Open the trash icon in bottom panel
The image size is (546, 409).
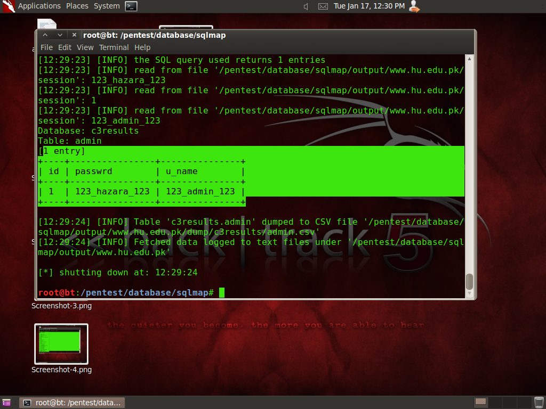coord(539,402)
